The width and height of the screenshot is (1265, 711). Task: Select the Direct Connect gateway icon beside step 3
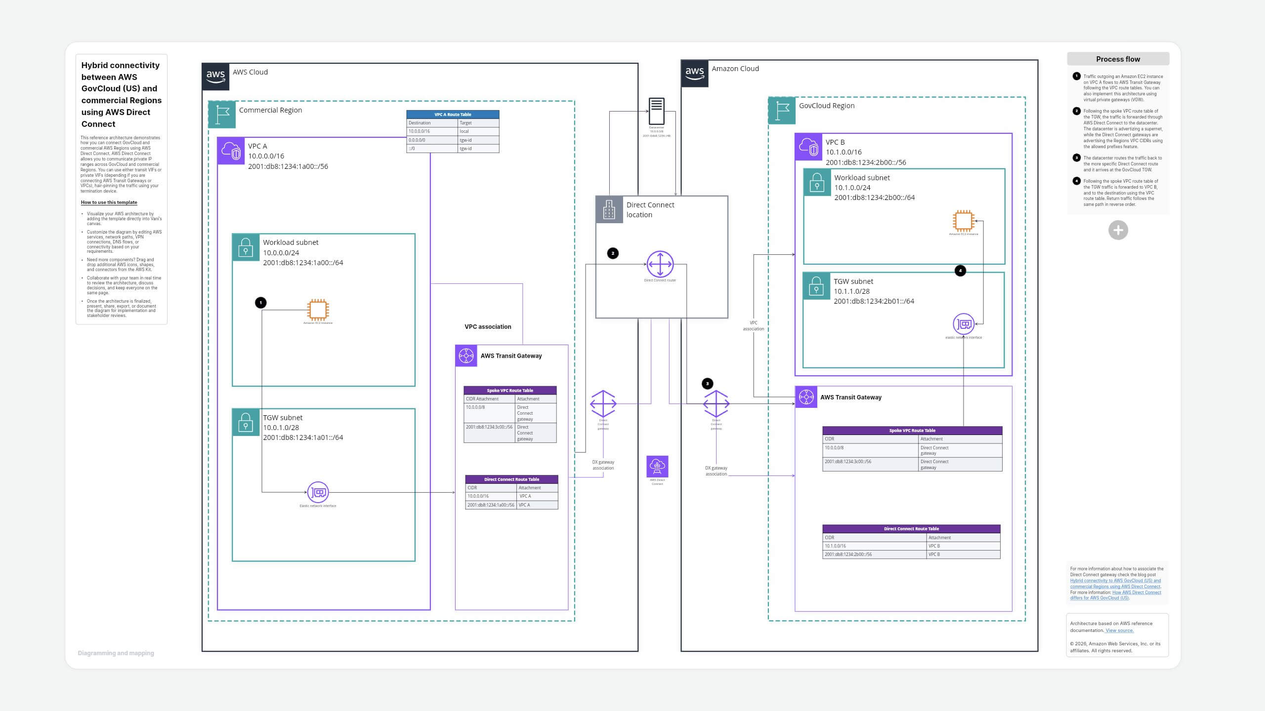(x=717, y=403)
